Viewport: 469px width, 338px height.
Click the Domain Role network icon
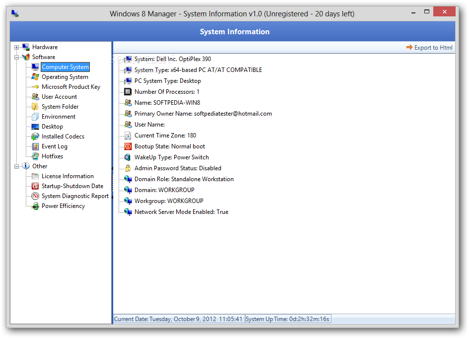click(x=128, y=179)
